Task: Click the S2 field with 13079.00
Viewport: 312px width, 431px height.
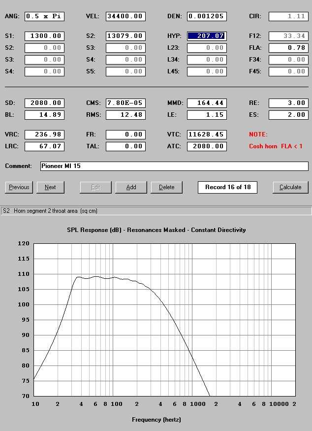Action: pyautogui.click(x=125, y=36)
